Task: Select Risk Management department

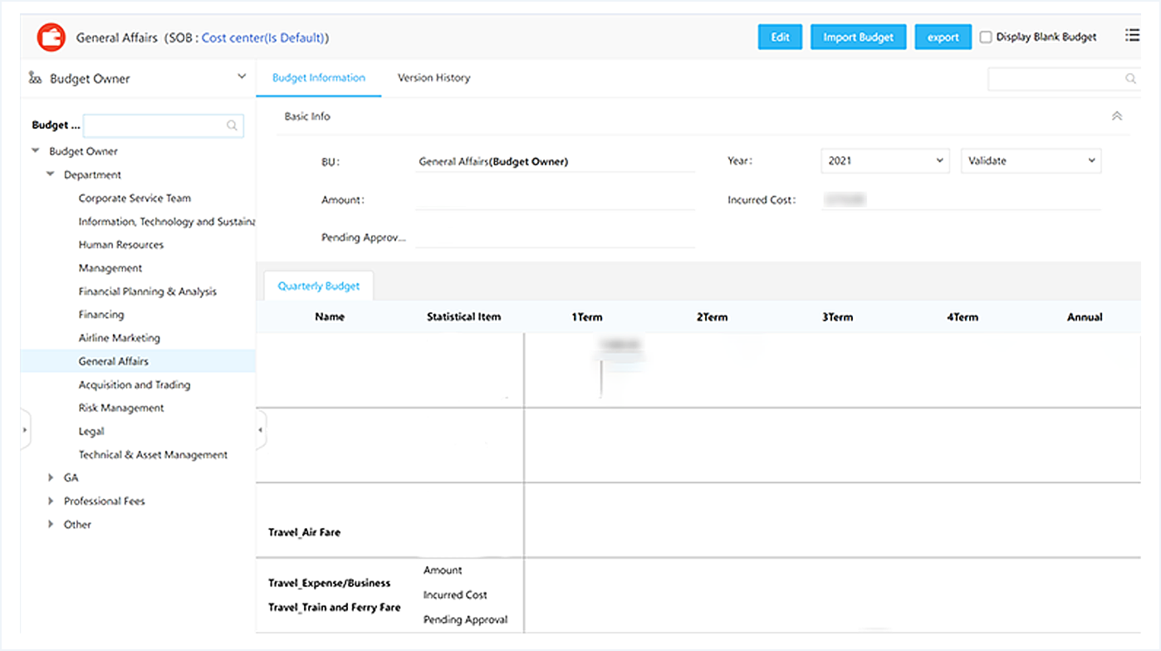Action: coord(121,408)
